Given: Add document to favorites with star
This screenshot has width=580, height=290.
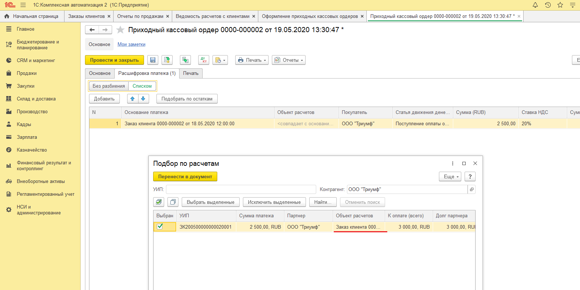Looking at the screenshot, I should tap(120, 30).
